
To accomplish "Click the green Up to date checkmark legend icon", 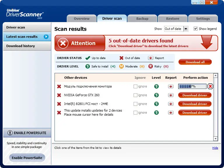I will pyautogui.click(x=87, y=58).
